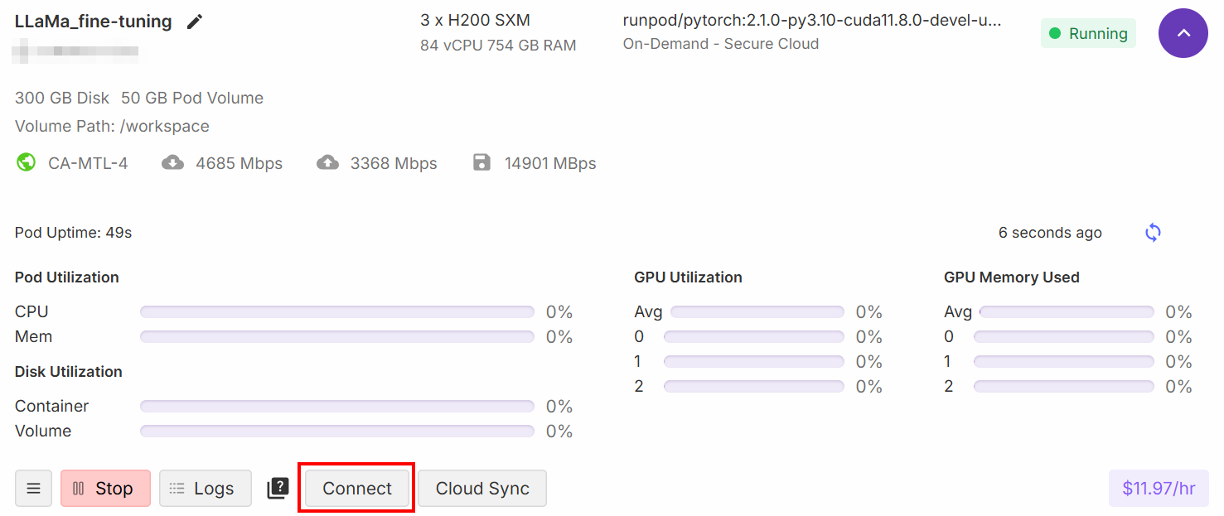Switch to the Logs view
1224x516 pixels.
coord(205,488)
